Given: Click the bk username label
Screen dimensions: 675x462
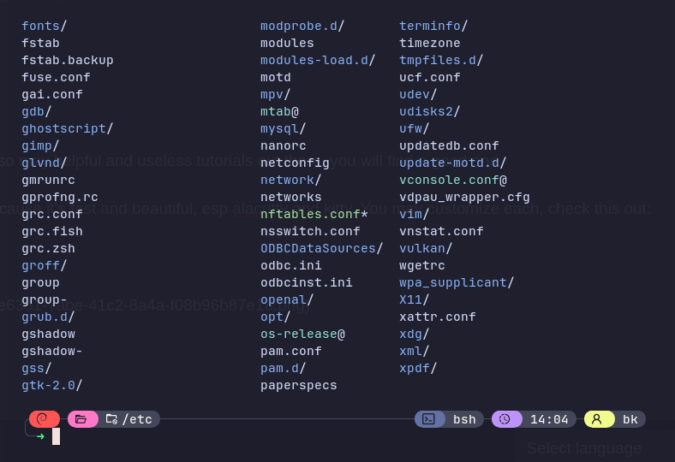Looking at the screenshot, I should point(630,419).
